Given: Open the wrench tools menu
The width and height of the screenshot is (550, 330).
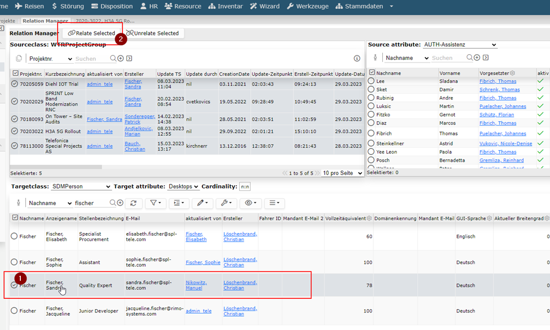Looking at the screenshot, I should (226, 203).
